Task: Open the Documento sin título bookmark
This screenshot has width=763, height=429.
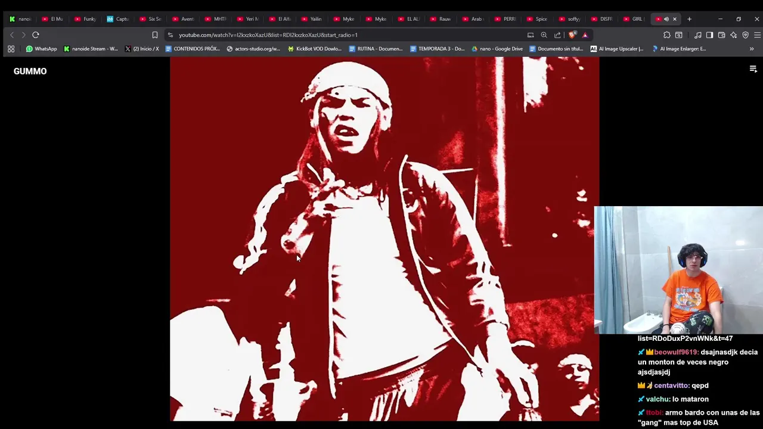Action: click(x=556, y=49)
